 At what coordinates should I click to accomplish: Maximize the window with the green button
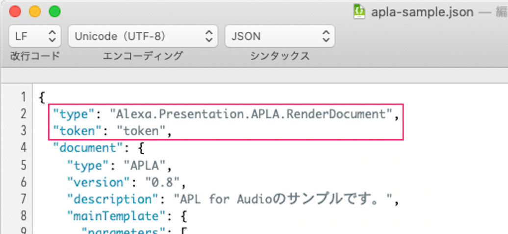[55, 12]
